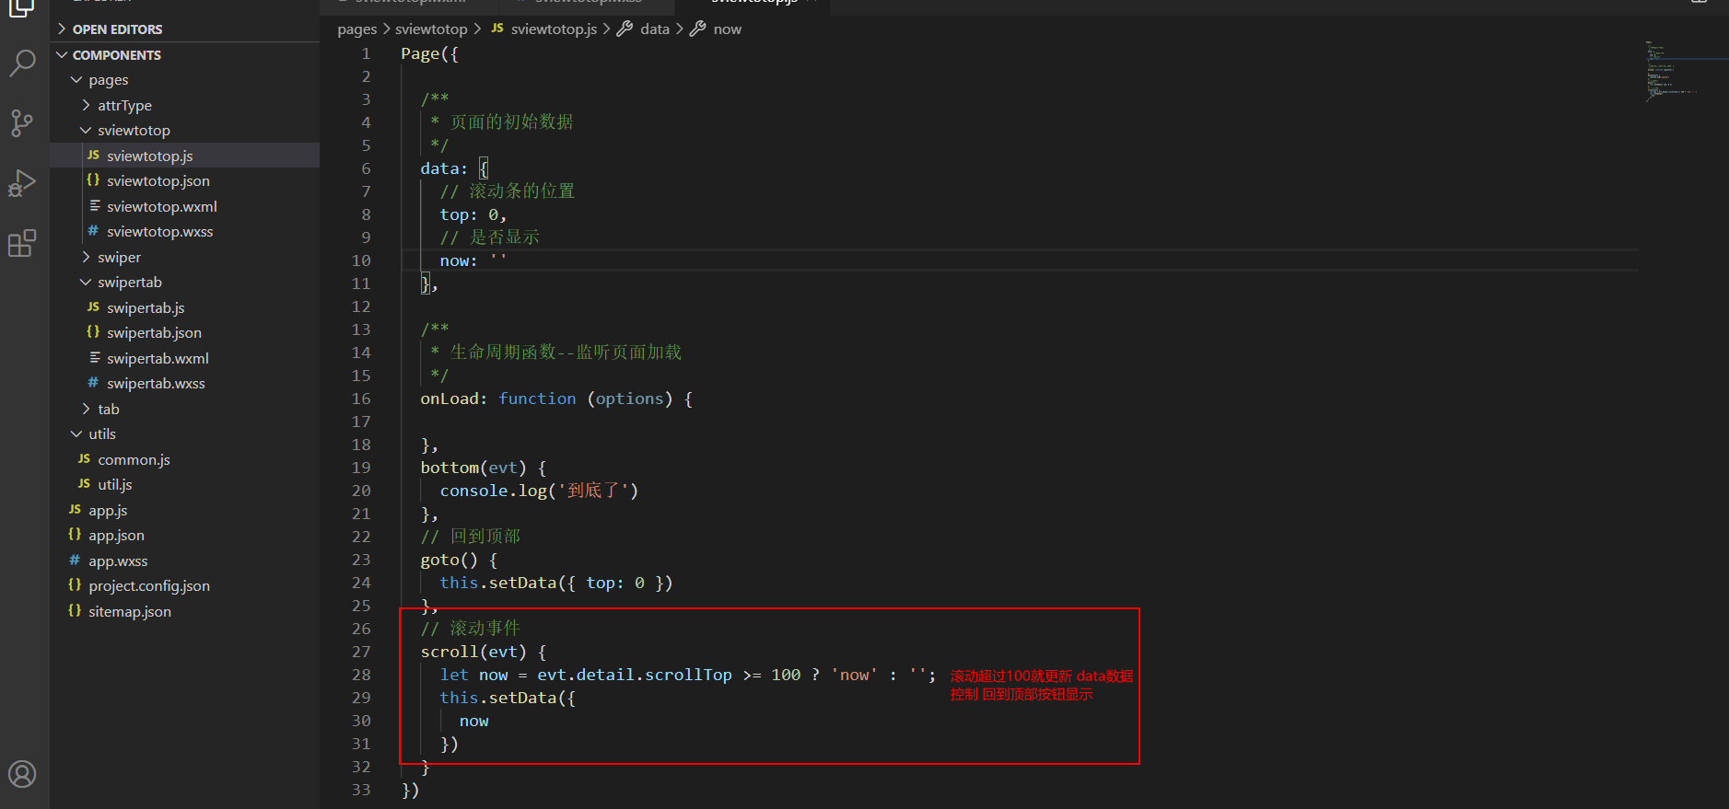Click the onLoad function definition
This screenshot has width=1729, height=809.
(556, 399)
